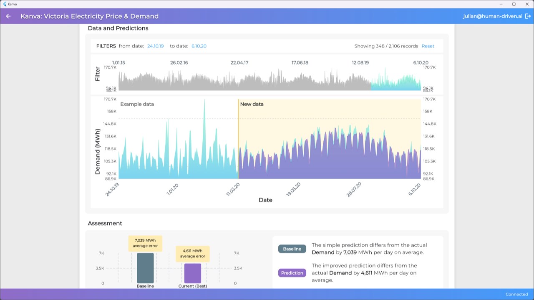Click the Baseline legend badge
Screen dimensions: 534x300
[x=292, y=249]
